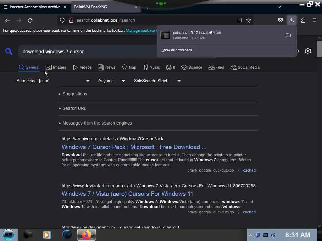The width and height of the screenshot is (322, 241).
Task: Select the Music search category
Action: [151, 67]
